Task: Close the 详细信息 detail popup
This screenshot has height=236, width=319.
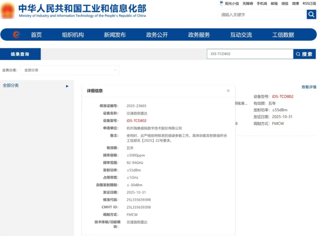Action: click(x=228, y=91)
